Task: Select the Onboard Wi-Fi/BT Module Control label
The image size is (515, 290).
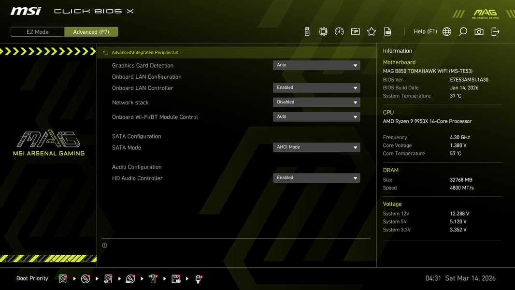Action: tap(155, 117)
